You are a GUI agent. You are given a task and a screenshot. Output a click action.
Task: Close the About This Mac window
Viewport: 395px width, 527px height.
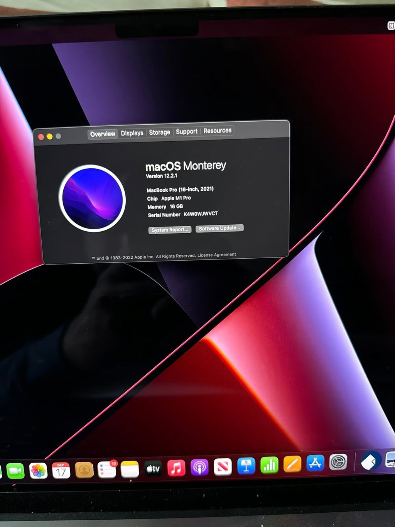point(41,137)
